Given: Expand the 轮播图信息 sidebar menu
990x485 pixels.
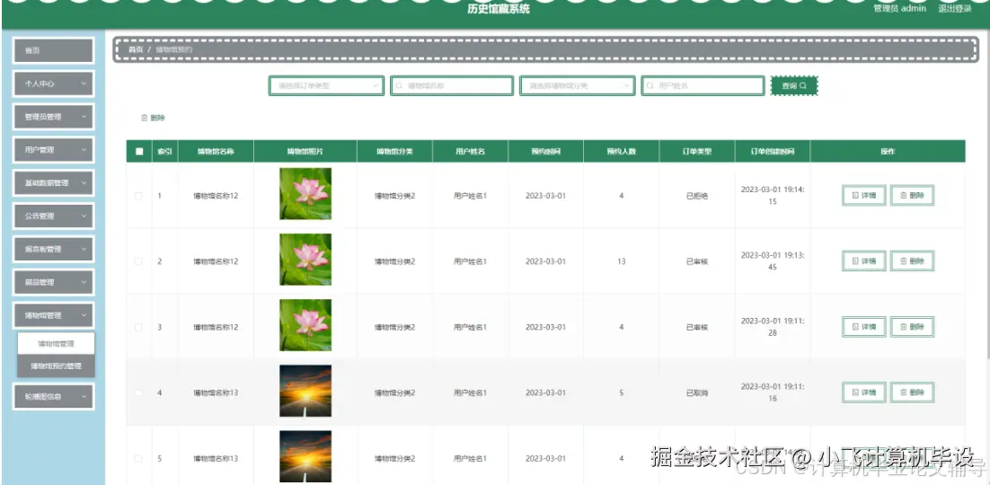Looking at the screenshot, I should [54, 397].
